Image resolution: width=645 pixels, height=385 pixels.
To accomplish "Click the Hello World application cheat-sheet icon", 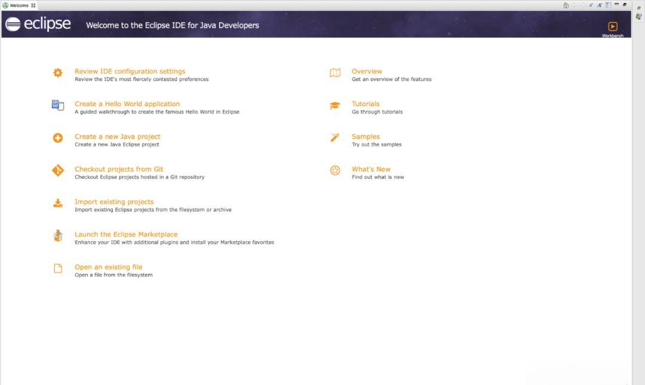I will 57,105.
